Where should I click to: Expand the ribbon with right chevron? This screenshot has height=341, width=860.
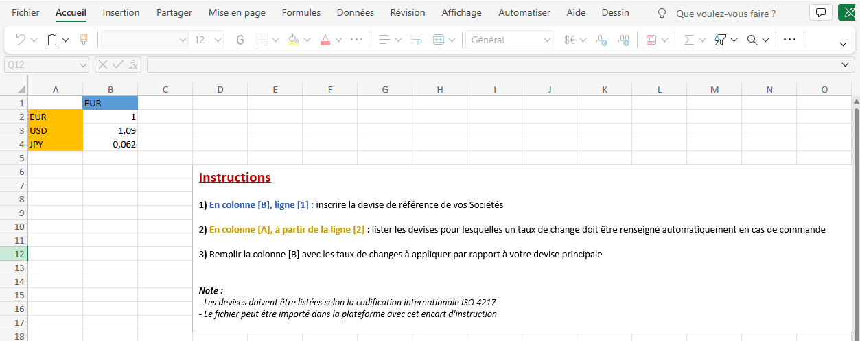pyautogui.click(x=843, y=44)
